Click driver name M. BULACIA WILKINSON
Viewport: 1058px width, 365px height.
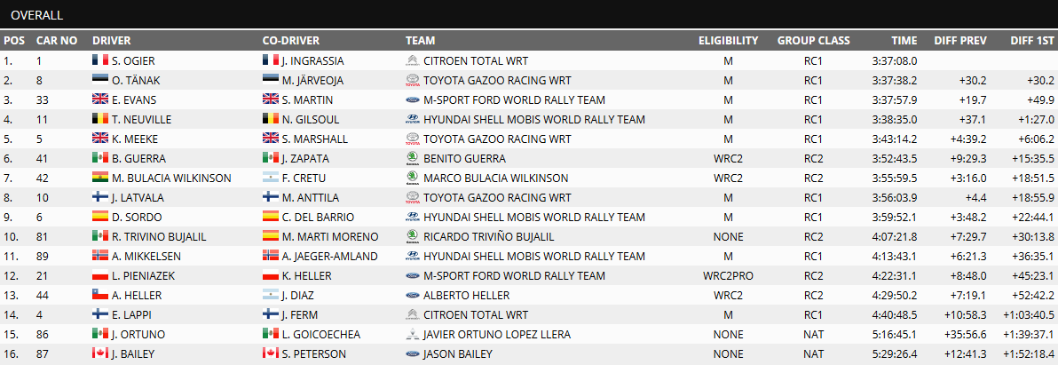(172, 179)
